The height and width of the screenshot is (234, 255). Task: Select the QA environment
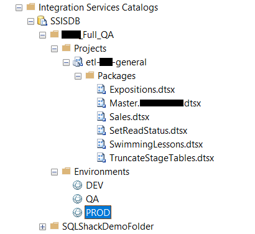[92, 199]
